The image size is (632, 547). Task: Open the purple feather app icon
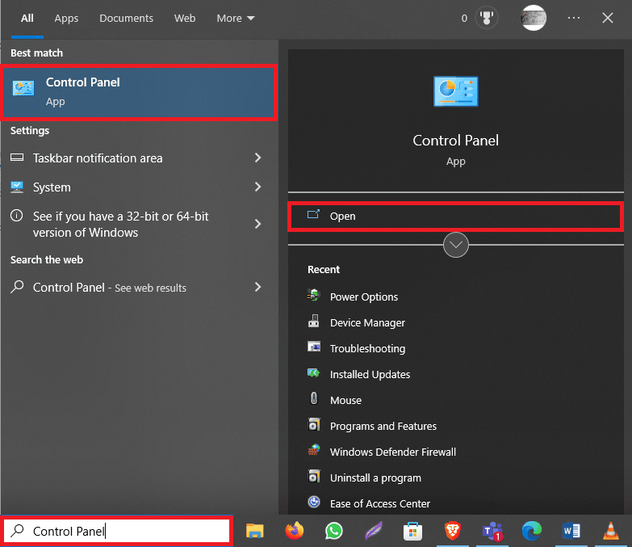pyautogui.click(x=373, y=531)
